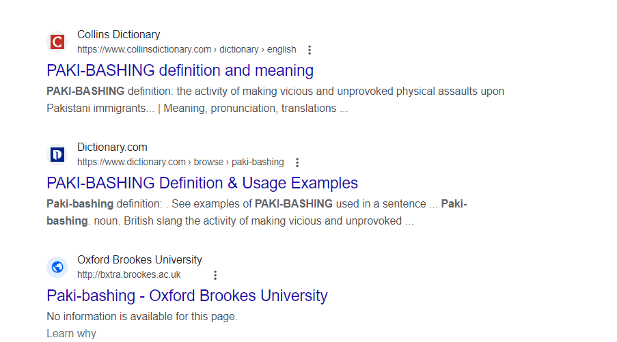Open 'PAKI-BASHING definition and meaning' result
Image resolution: width=617 pixels, height=342 pixels.
180,70
